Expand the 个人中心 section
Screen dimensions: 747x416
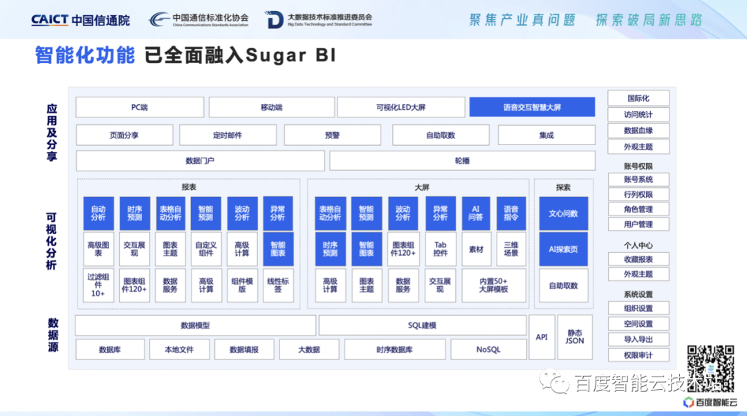637,245
